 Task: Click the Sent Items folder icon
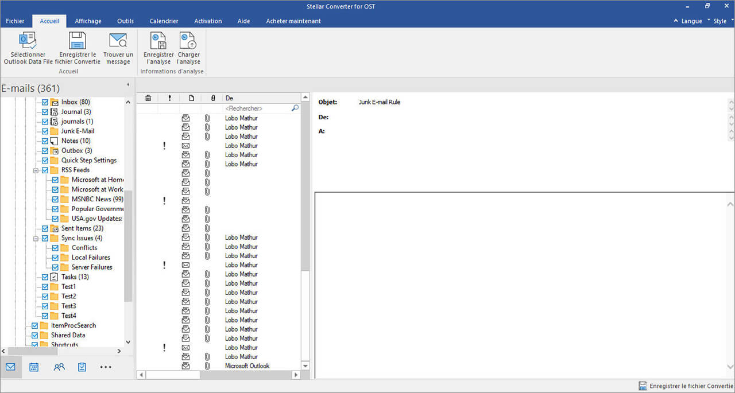point(55,228)
